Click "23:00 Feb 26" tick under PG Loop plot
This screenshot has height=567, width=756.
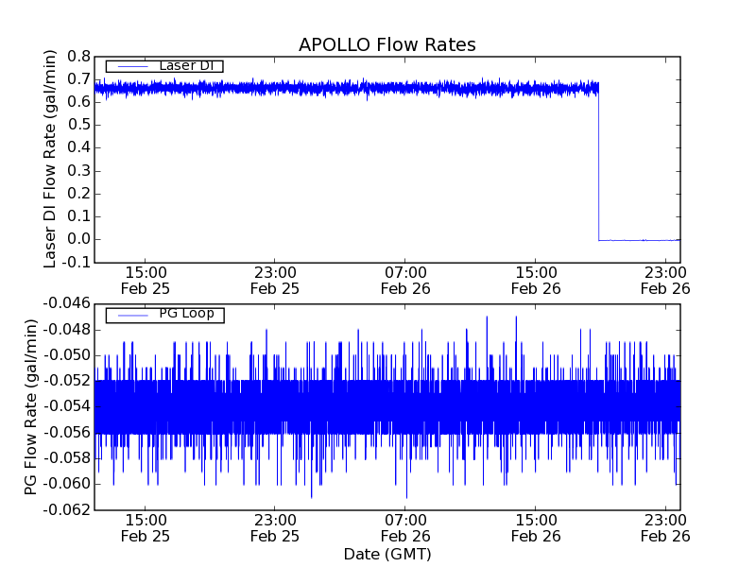click(665, 528)
